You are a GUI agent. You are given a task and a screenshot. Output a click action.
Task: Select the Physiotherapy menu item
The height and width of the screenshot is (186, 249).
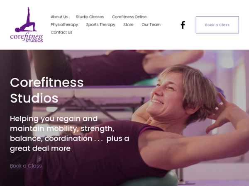pyautogui.click(x=64, y=25)
